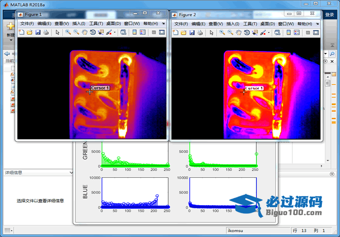Image resolution: width=340 pixels, height=237 pixels.
Task: Select the Data Cursor tool in Figure 2
Action: 255,32
